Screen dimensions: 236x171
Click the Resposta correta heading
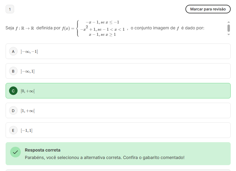pyautogui.click(x=43, y=150)
